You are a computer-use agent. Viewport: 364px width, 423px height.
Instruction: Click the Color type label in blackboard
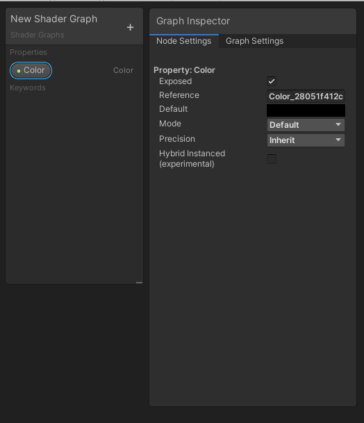point(123,70)
